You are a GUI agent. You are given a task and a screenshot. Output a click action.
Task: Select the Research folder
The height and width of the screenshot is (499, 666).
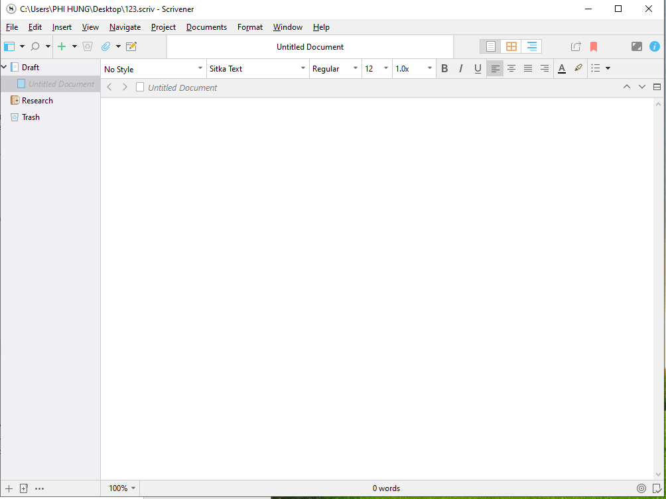point(37,101)
